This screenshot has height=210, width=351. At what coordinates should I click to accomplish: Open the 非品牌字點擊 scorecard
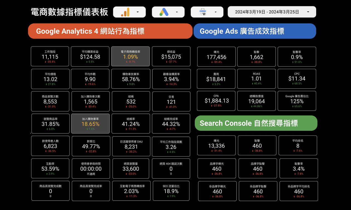258,191
